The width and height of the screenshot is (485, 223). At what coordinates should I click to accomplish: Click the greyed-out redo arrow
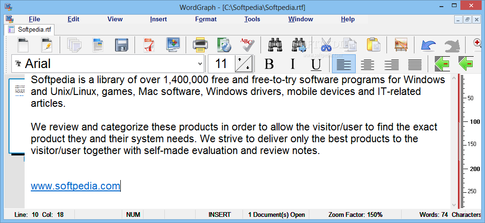click(452, 46)
